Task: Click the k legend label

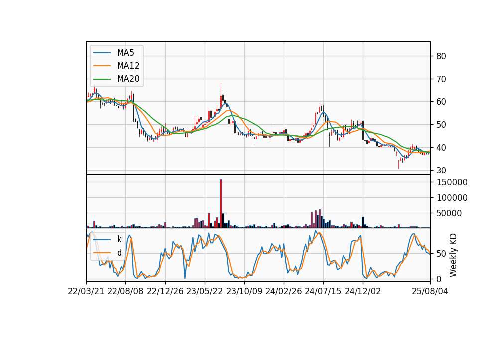Action: click(119, 239)
